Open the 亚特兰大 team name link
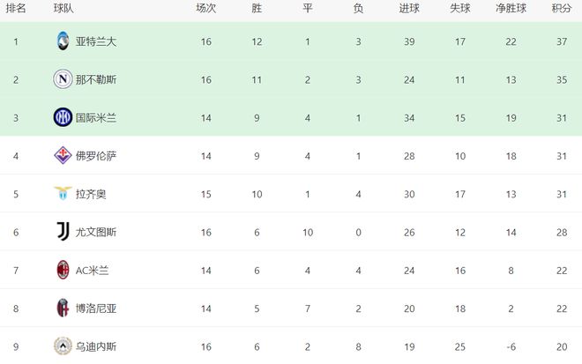Screen dimensions: 582x364 [96, 41]
